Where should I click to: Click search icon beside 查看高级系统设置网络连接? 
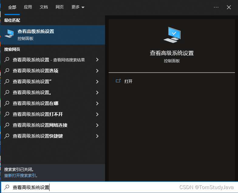[x=7, y=125]
